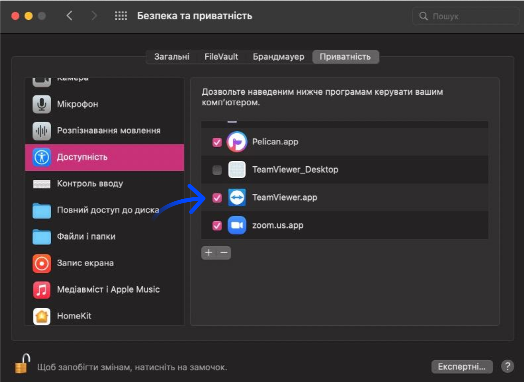The height and width of the screenshot is (382, 524).
Task: Switch to the FileVault tab
Action: click(x=221, y=57)
